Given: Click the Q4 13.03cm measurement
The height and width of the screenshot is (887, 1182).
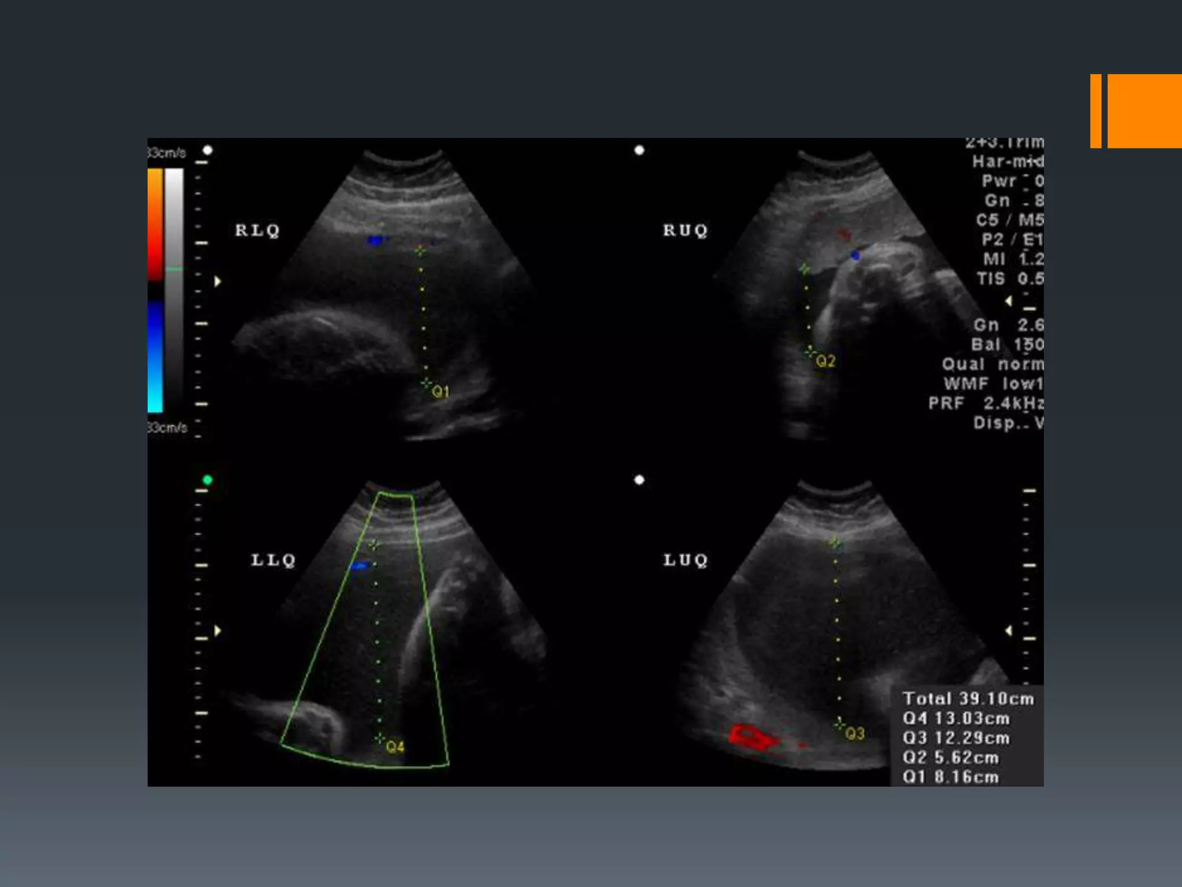Looking at the screenshot, I should [956, 718].
